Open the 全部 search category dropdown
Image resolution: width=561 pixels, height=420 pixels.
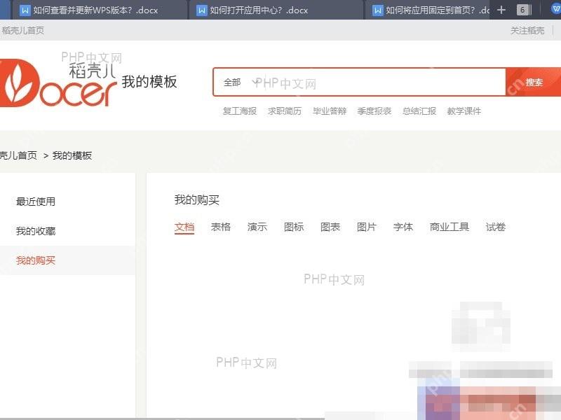click(241, 83)
